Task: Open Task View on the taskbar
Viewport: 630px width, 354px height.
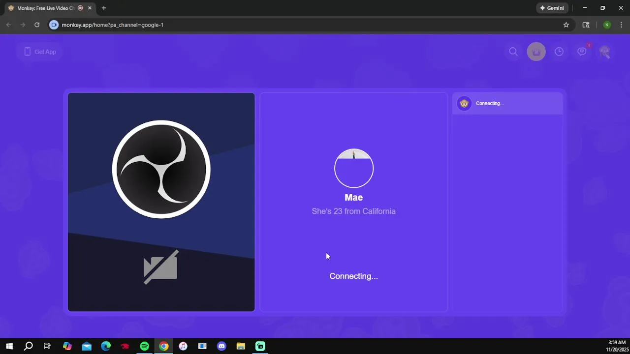Action: click(x=47, y=346)
